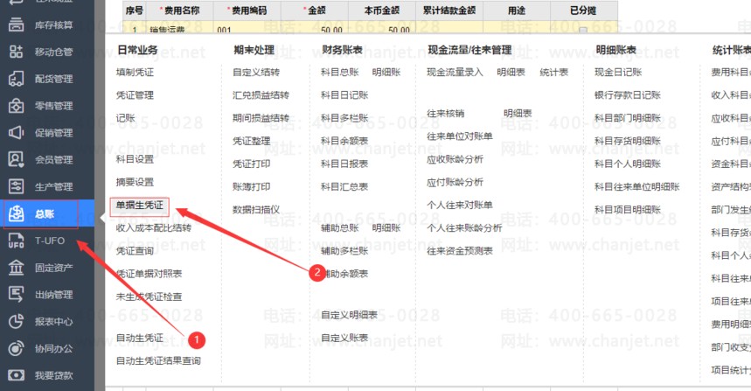Viewport: 751px width, 391px height.
Task: Open 汇兑损益结转 link
Action: 261,94
